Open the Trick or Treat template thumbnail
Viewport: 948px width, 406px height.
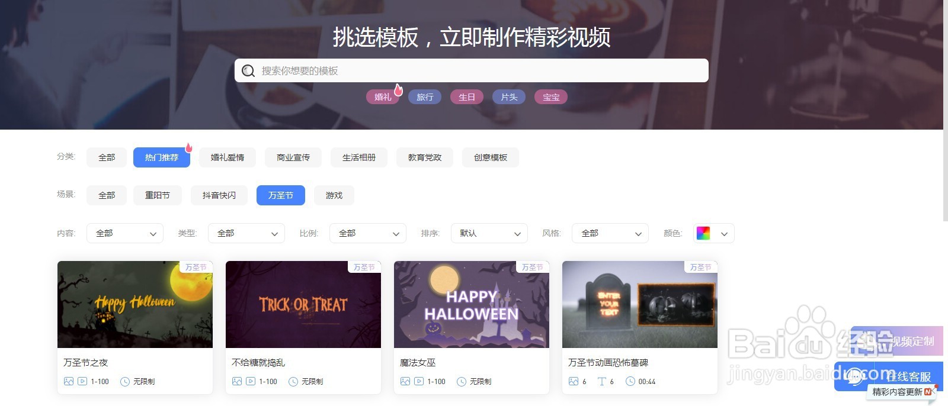click(x=303, y=304)
